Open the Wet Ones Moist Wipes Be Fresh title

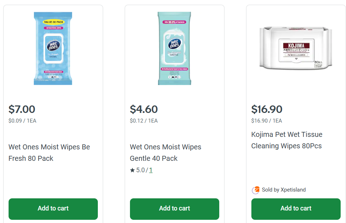click(x=49, y=153)
